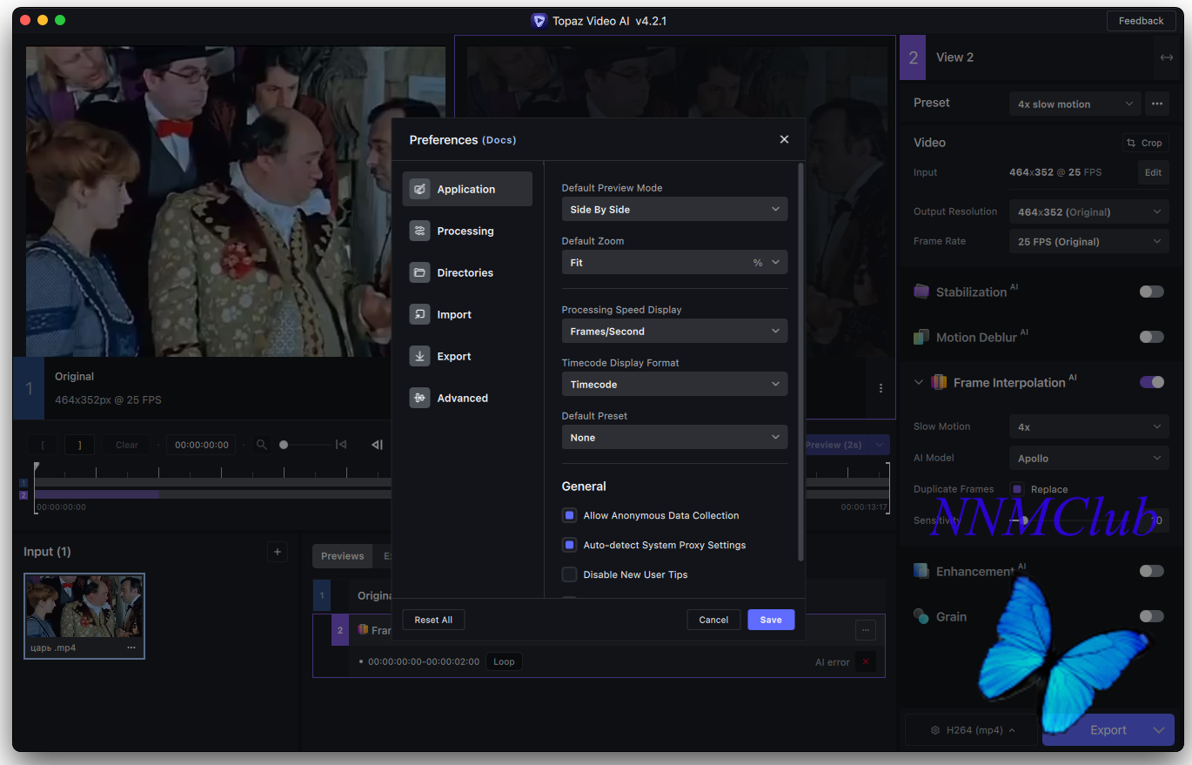Click the Reset All button

(433, 620)
